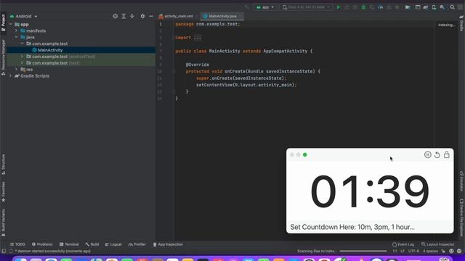Open App Inspection tool window
Screen dimensions: 465x261
[x=168, y=244]
